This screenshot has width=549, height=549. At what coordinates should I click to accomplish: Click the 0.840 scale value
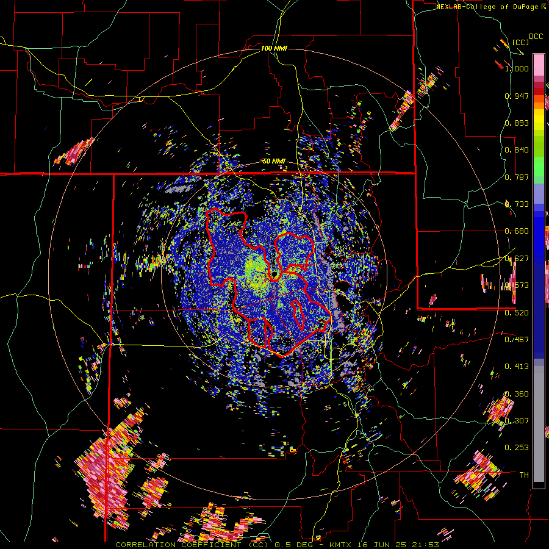click(517, 150)
